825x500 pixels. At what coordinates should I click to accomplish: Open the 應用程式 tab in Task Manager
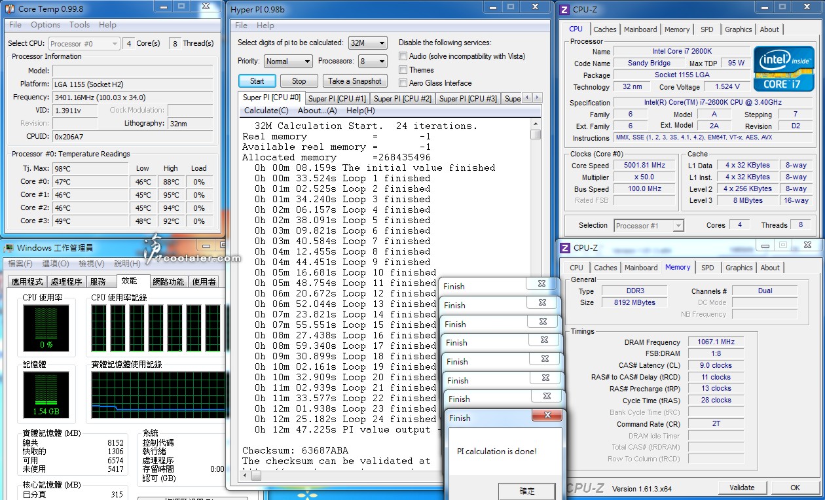click(27, 281)
